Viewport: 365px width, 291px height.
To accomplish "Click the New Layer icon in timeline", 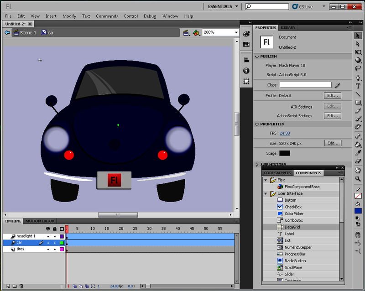I will pos(7,286).
